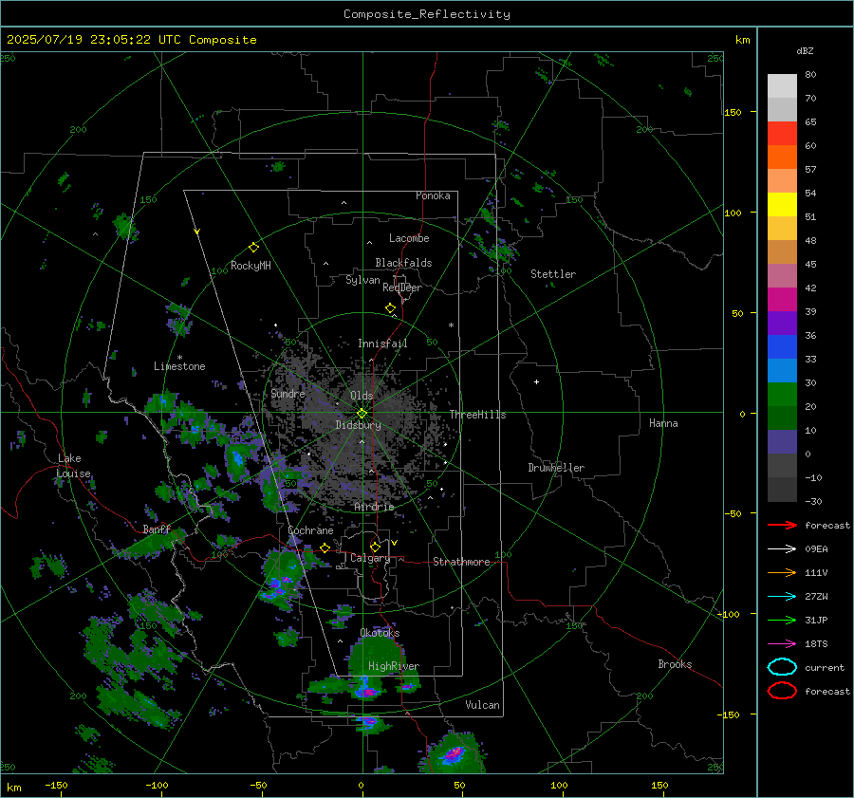Pick the bright green 20–30 dBZ swatch

point(782,395)
